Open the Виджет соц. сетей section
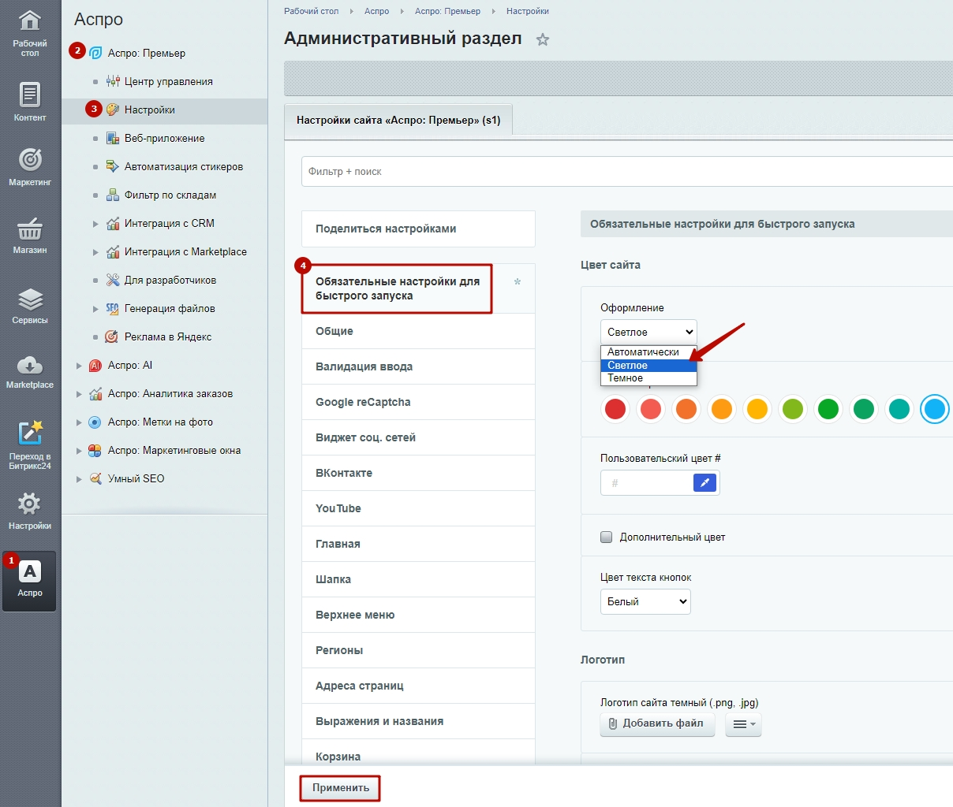 tap(418, 437)
